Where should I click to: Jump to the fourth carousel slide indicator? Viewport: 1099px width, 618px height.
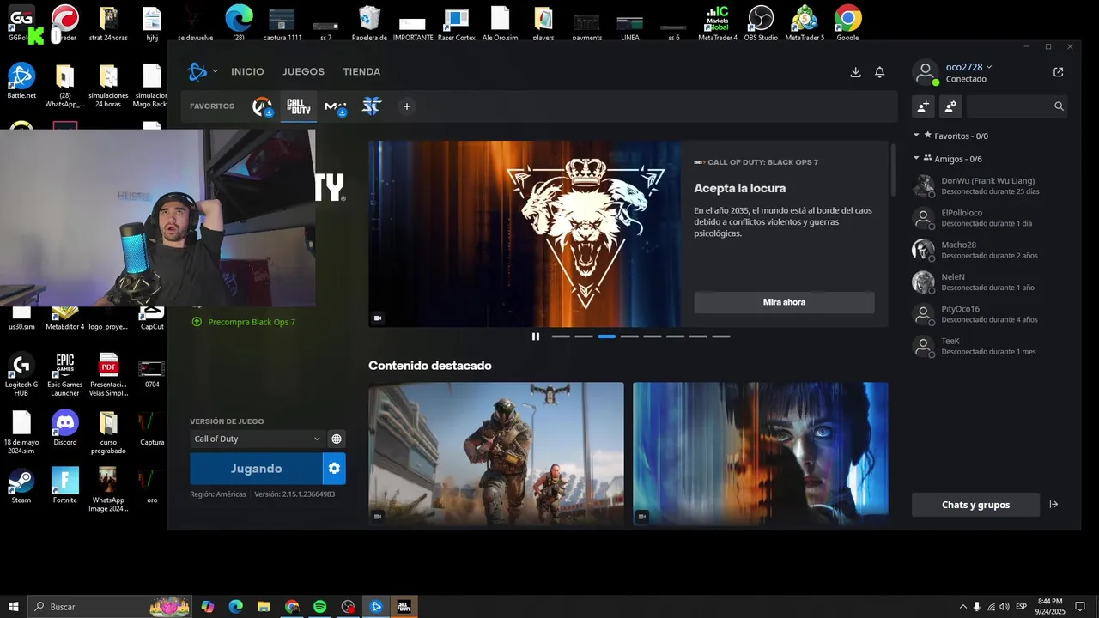629,336
